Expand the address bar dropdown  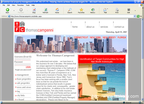[134, 16]
